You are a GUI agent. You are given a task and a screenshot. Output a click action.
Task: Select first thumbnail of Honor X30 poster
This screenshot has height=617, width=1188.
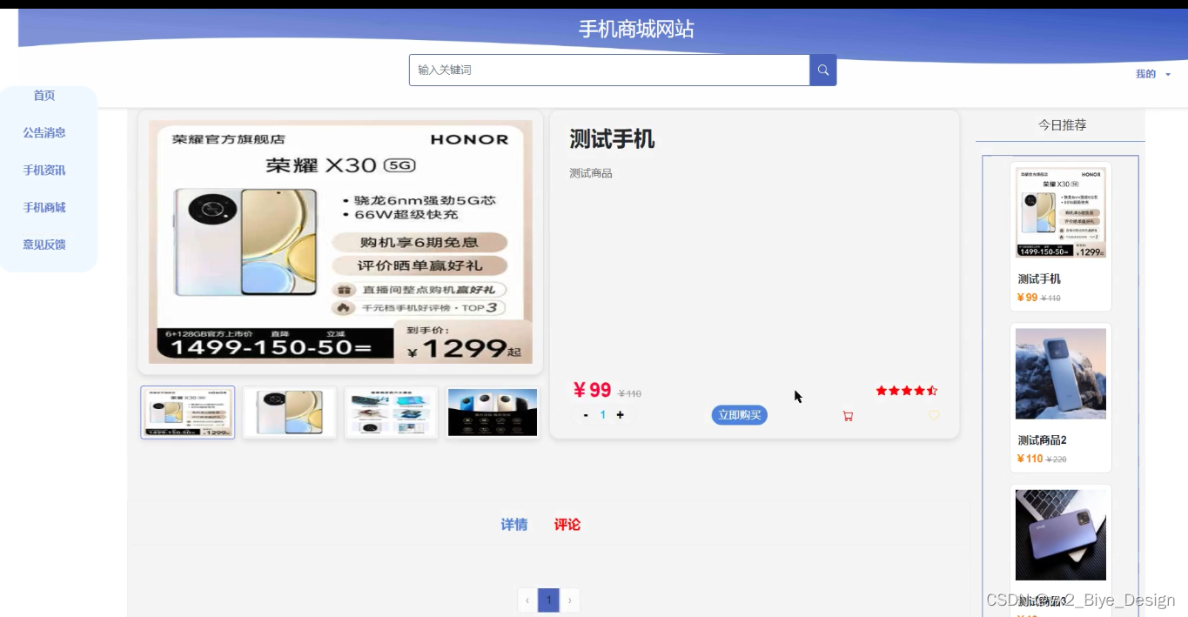188,412
